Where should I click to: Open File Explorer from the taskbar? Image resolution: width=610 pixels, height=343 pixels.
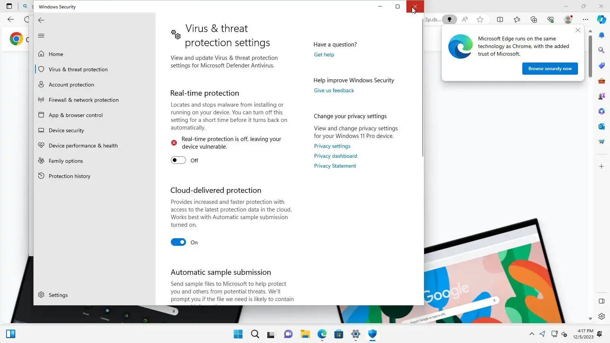[305, 334]
